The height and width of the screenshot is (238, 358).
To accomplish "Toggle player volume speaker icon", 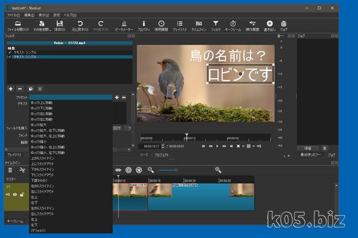I will pyautogui.click(x=259, y=146).
